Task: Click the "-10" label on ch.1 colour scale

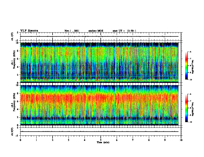Action: [x=190, y=80]
